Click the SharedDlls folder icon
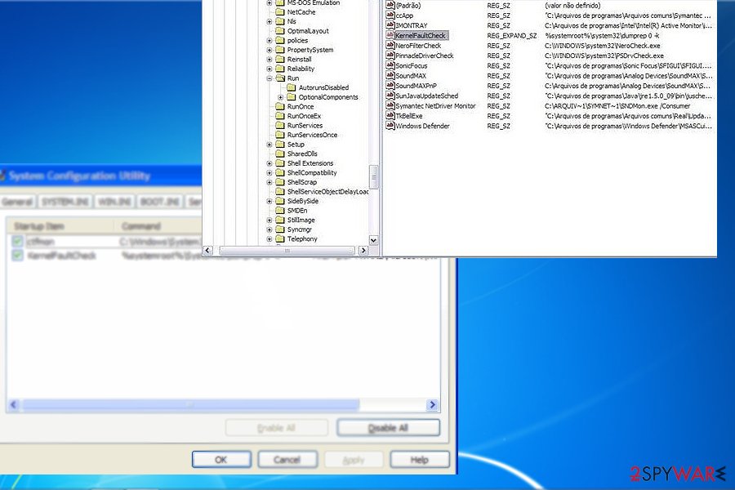The height and width of the screenshot is (490, 735). (x=280, y=154)
